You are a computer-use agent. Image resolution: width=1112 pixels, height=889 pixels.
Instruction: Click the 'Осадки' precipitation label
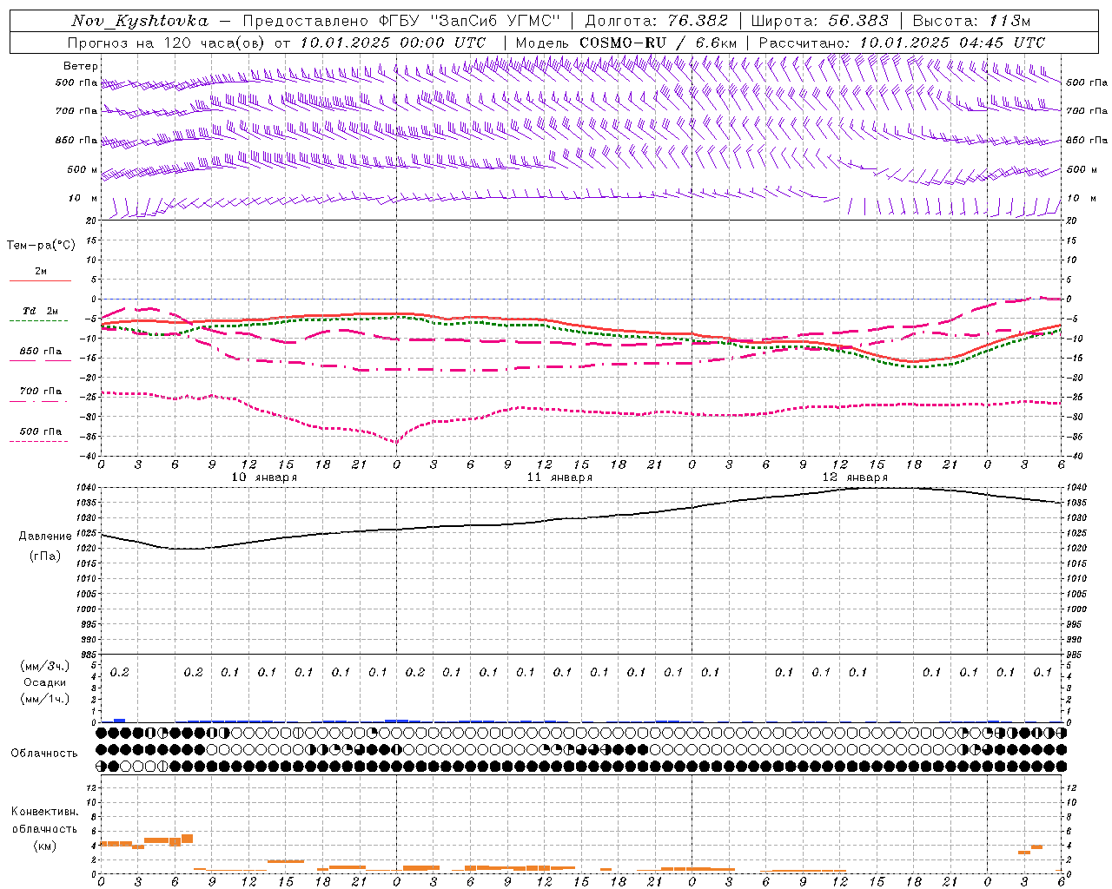tap(43, 682)
